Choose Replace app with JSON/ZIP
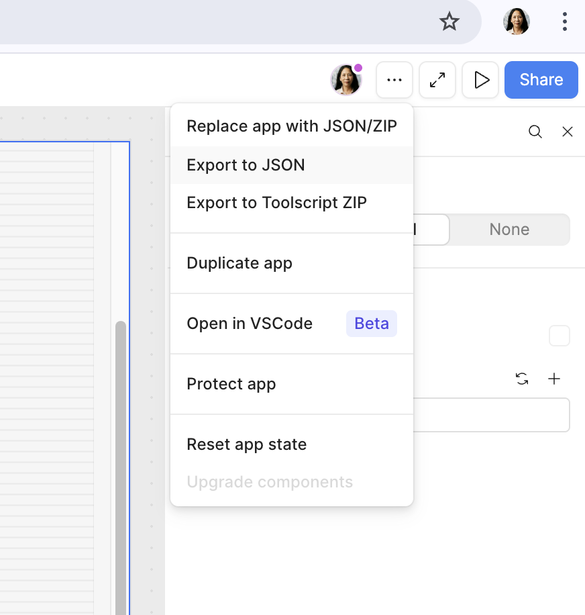 [x=291, y=126]
